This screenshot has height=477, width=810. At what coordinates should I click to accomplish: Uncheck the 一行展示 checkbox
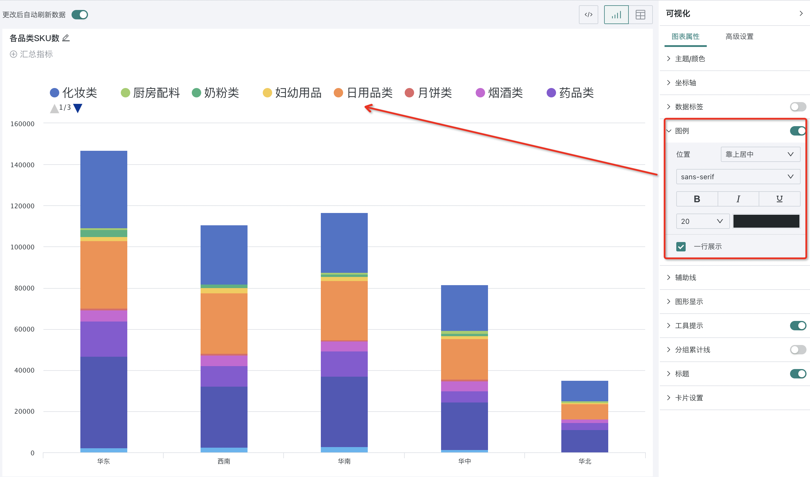point(680,246)
